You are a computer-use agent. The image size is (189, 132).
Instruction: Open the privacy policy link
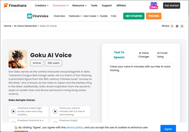pos(75,127)
